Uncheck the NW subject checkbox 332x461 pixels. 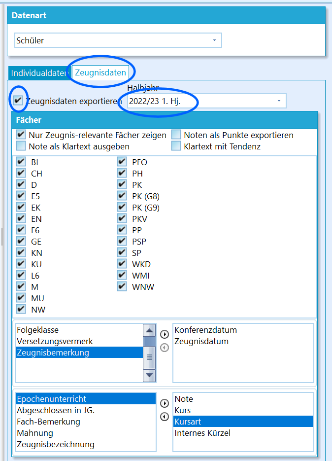[21, 309]
